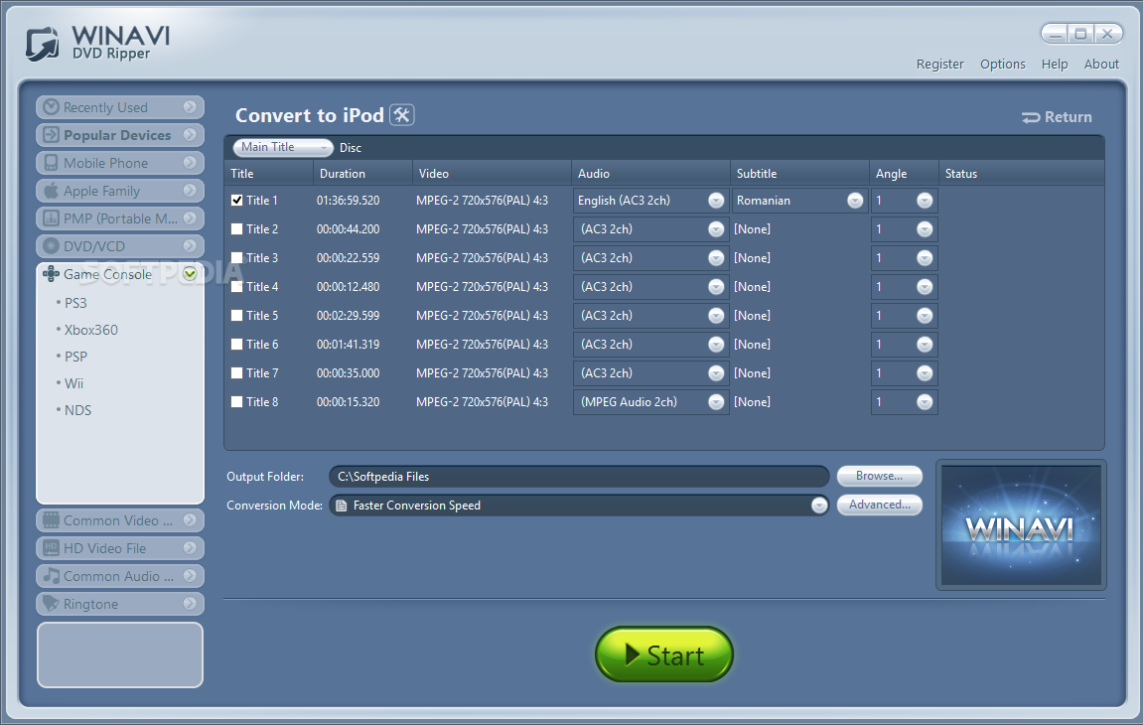Screen dimensions: 1143x725
Task: Click the HD Video File icon
Action: point(51,548)
